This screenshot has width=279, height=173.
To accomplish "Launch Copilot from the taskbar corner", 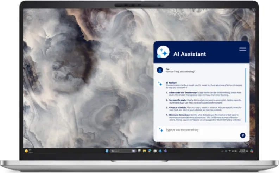I will (x=252, y=151).
